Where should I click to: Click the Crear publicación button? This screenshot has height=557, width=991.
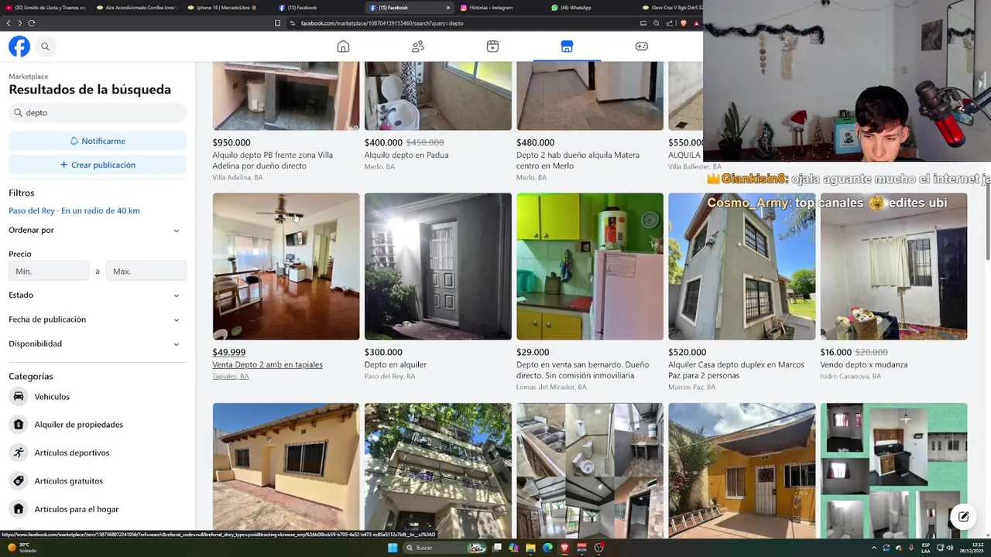pyautogui.click(x=98, y=165)
